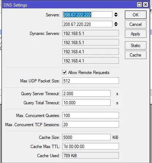
Task: Click the third Dynamic Servers entry 192.168.4.1
Action: tap(90, 51)
